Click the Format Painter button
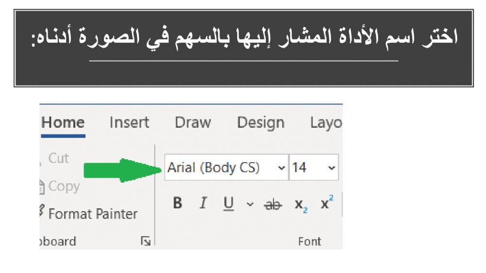 pyautogui.click(x=93, y=214)
